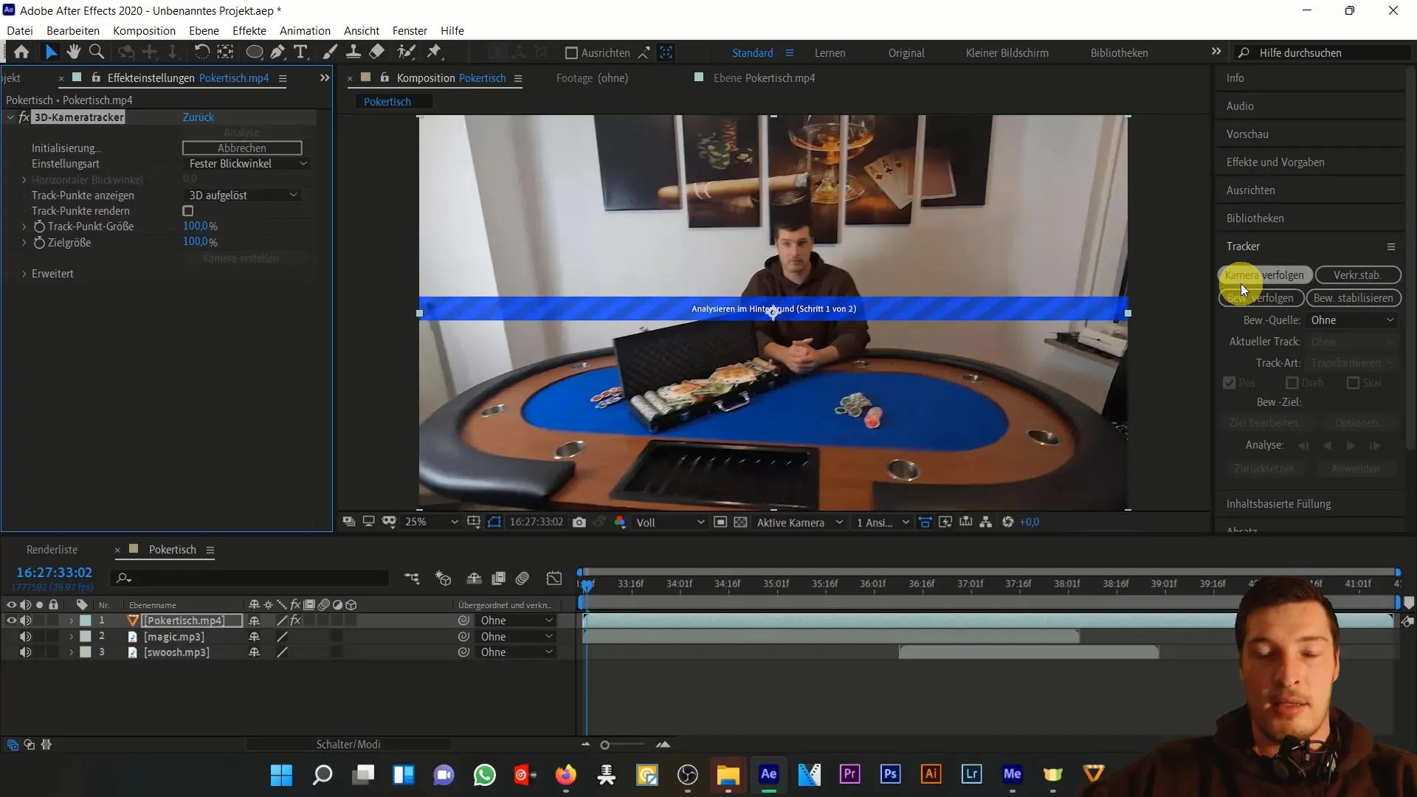The width and height of the screenshot is (1417, 797).
Task: Select the Zoom magnifier tool
Action: point(96,52)
